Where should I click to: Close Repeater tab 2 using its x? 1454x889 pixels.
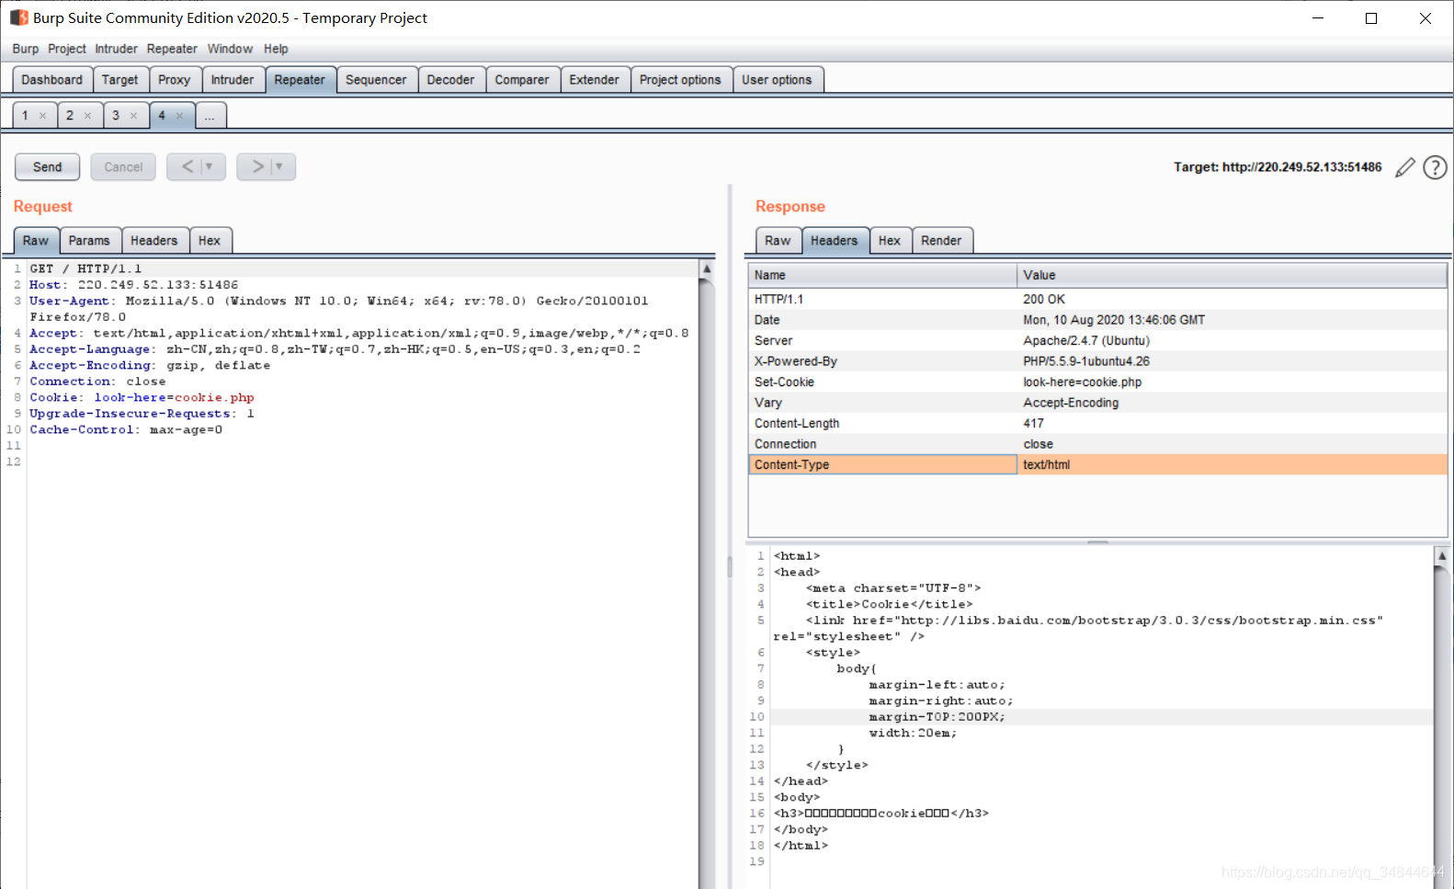click(87, 116)
